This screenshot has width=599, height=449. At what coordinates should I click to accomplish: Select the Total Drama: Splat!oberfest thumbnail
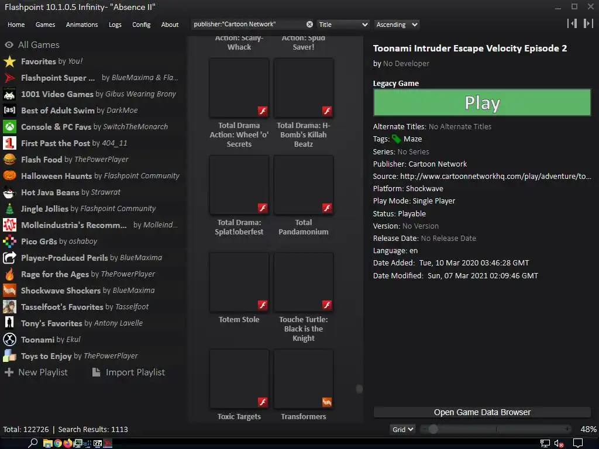[239, 185]
